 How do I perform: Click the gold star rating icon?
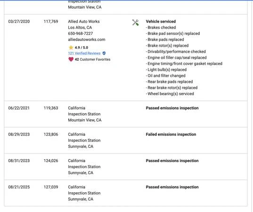coord(71,48)
